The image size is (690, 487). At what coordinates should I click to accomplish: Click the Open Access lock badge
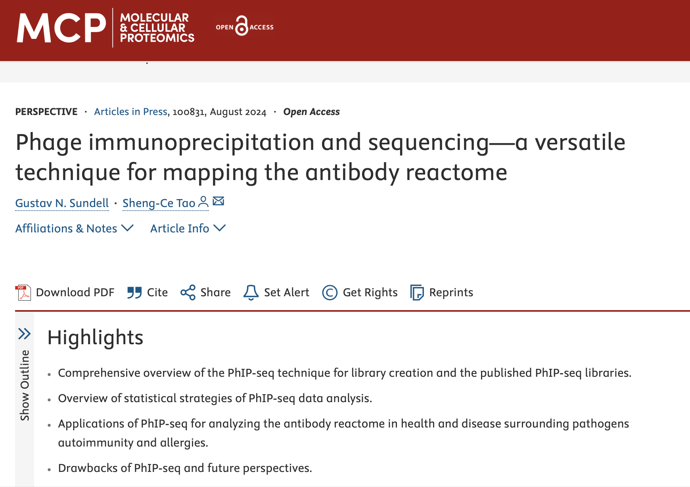[245, 26]
